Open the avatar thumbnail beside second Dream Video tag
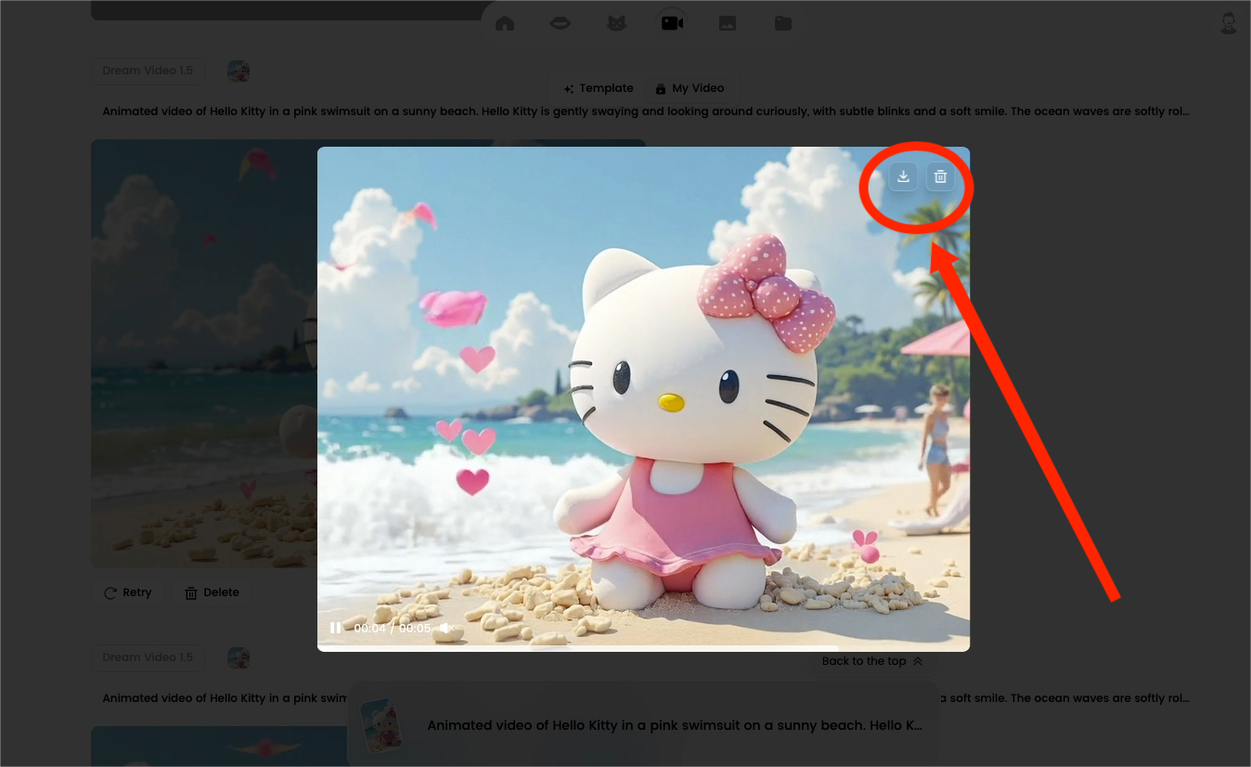Screen dimensions: 1251x767 point(239,658)
